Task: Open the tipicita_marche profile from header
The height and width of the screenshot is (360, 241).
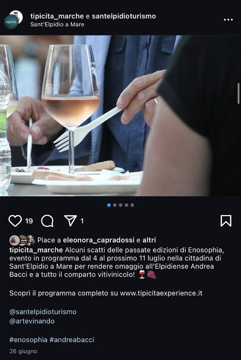Action: [57, 16]
